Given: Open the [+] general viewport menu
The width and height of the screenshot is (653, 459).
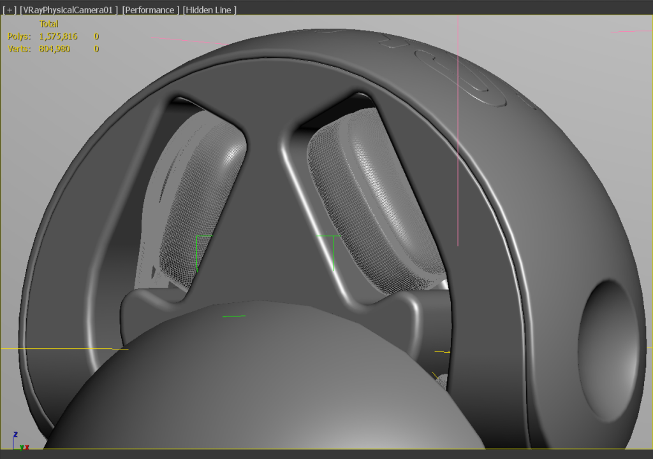Looking at the screenshot, I should [x=10, y=10].
